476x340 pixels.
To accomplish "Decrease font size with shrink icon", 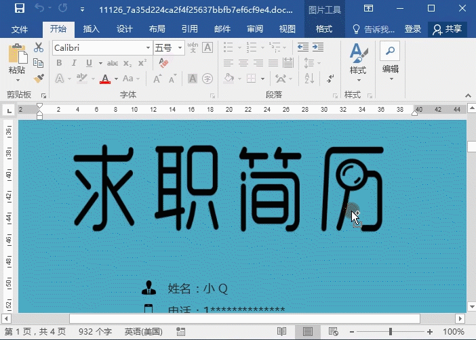I will (172, 79).
